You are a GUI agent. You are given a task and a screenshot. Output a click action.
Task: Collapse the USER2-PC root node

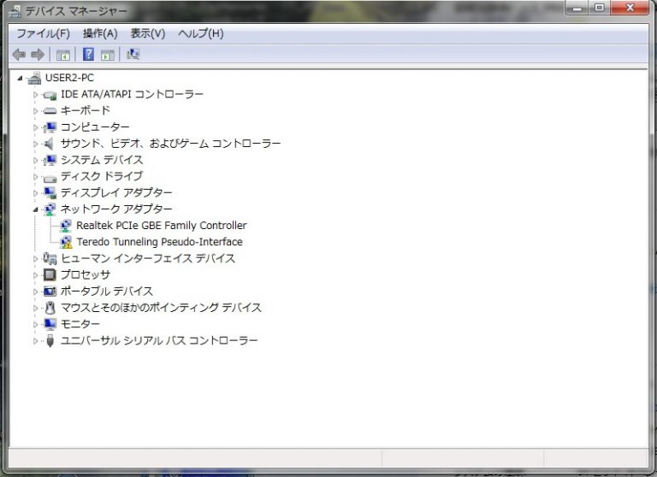pos(21,78)
